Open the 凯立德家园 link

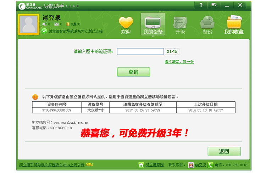(155, 165)
